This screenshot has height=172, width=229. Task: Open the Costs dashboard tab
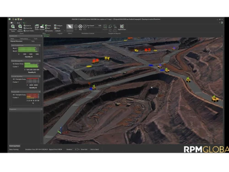[x=36, y=39]
